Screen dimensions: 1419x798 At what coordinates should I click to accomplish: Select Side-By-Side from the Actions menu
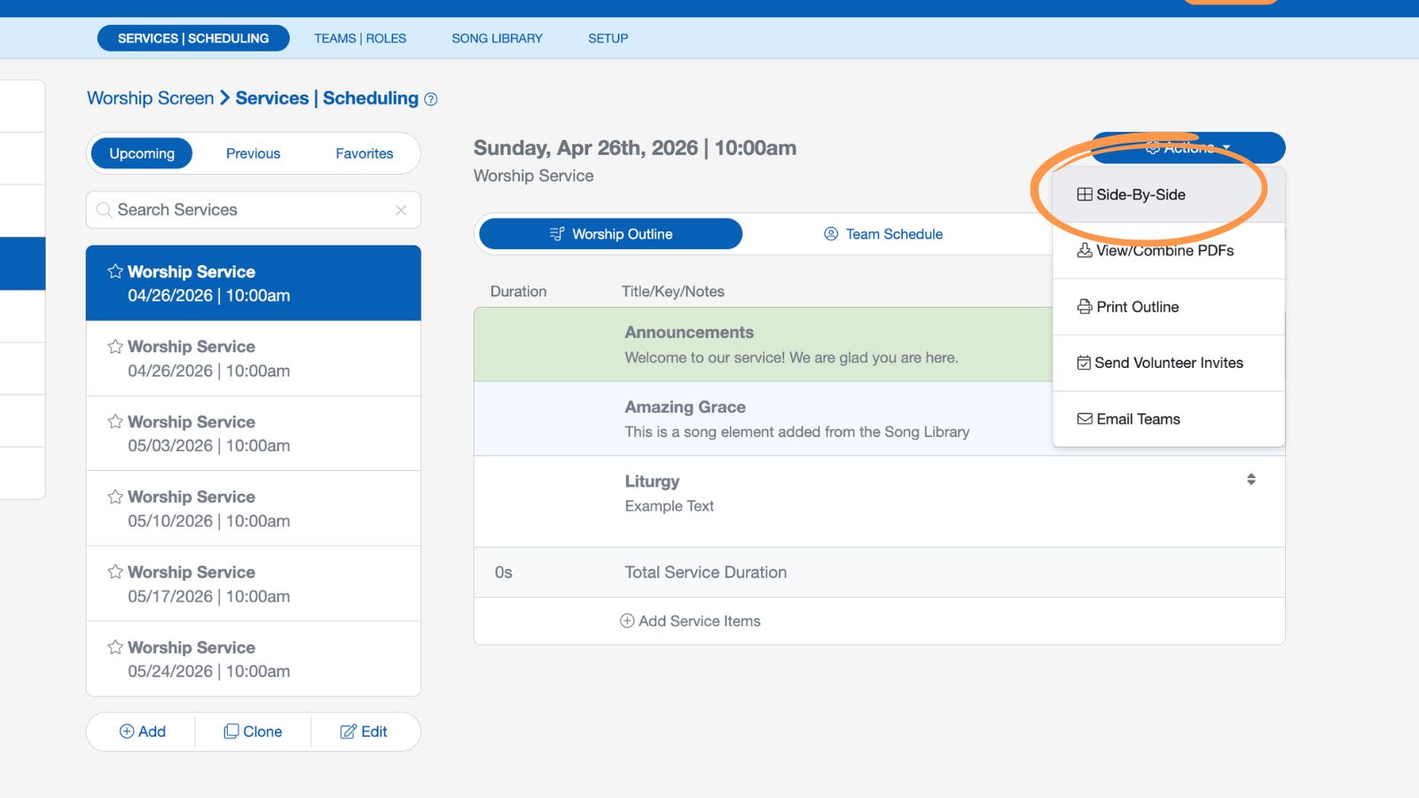1140,194
